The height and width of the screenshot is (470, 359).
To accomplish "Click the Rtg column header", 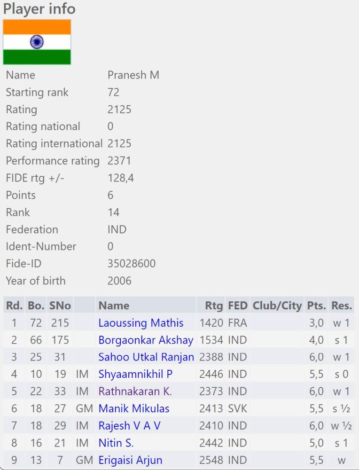I will [214, 305].
